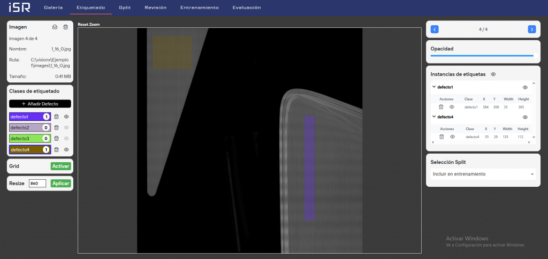The height and width of the screenshot is (259, 548).
Task: Toggle visibility of the defecto4 class
Action: click(x=66, y=150)
